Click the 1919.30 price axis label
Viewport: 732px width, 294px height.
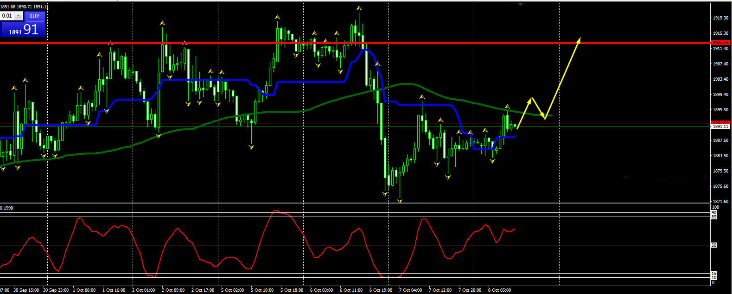[720, 18]
